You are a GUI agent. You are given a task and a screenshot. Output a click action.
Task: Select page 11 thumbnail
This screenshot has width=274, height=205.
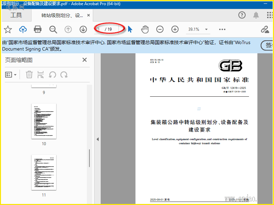[44, 173]
